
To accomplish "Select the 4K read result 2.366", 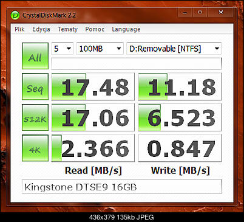I will 93,148.
